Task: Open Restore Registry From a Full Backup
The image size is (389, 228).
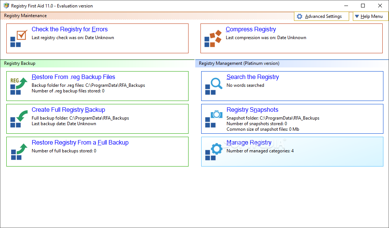Action: click(x=80, y=142)
